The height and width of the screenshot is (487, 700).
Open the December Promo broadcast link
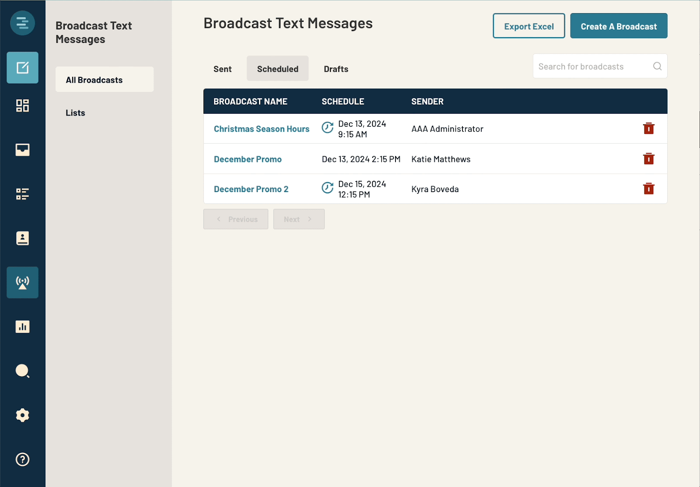pyautogui.click(x=248, y=159)
